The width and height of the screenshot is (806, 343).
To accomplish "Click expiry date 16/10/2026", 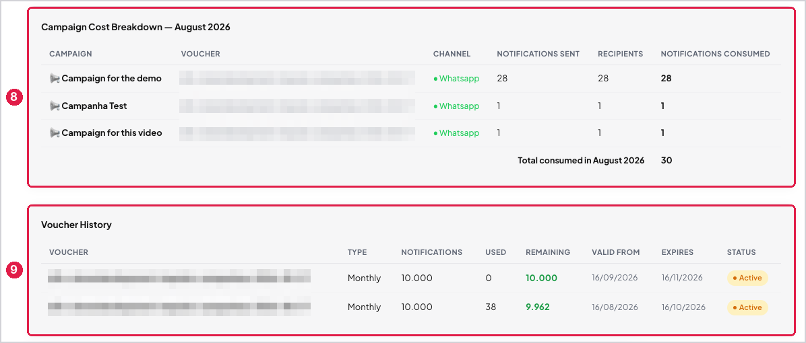I will (683, 307).
